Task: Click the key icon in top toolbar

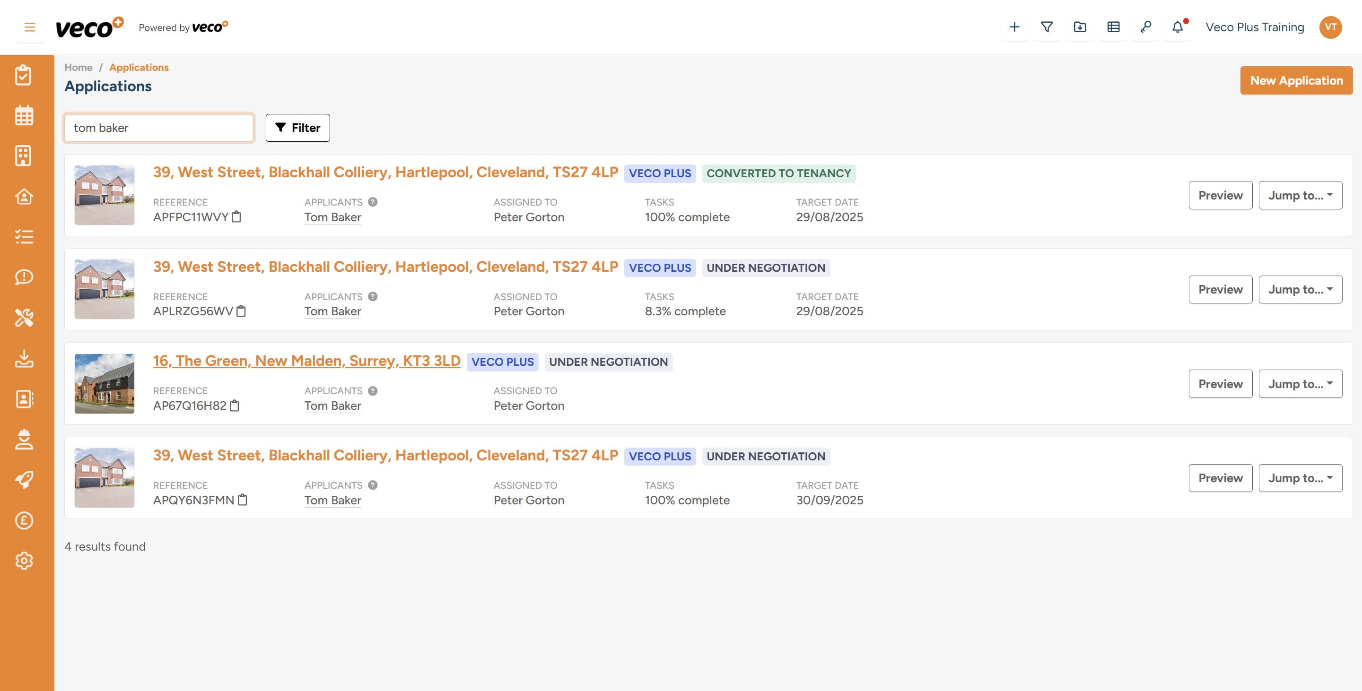Action: coord(1145,27)
